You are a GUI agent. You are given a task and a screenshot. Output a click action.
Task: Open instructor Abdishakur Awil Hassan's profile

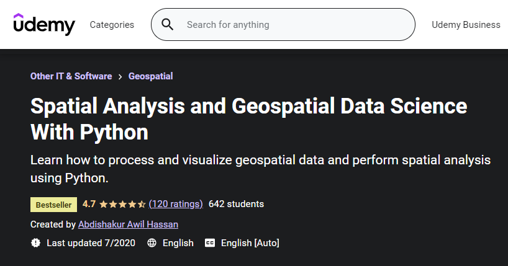(128, 224)
